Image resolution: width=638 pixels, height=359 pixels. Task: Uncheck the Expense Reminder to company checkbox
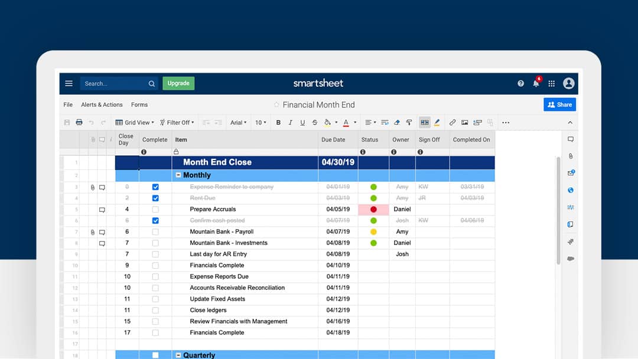click(x=155, y=187)
